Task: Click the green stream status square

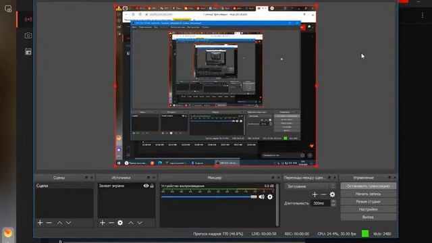Action: click(365, 234)
